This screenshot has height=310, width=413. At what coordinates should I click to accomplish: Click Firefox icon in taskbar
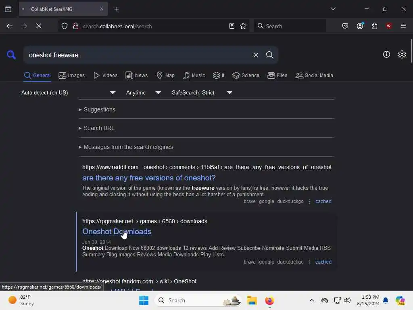[x=269, y=300]
